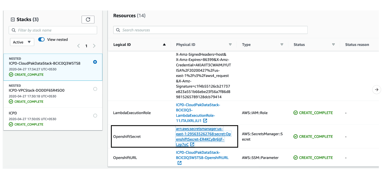Screen dimensions: 382x172
Task: Click the OpenshiftSecret logical ID
Action: click(127, 137)
